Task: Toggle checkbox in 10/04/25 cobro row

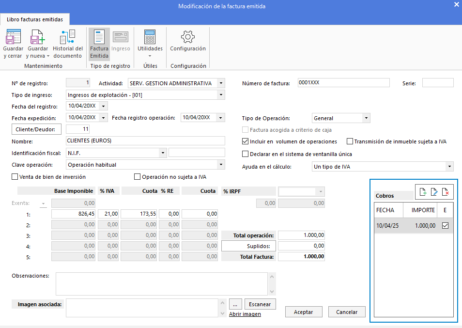Action: pyautogui.click(x=445, y=225)
